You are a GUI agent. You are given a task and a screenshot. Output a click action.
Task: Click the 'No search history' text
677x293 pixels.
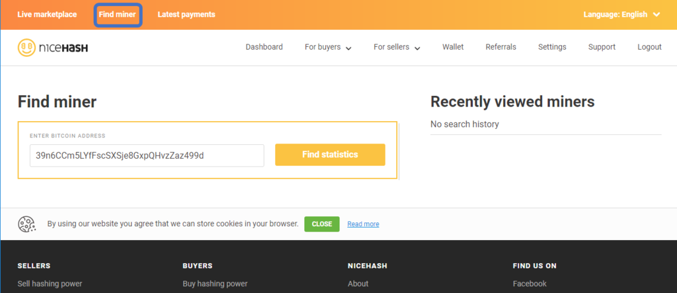click(465, 124)
